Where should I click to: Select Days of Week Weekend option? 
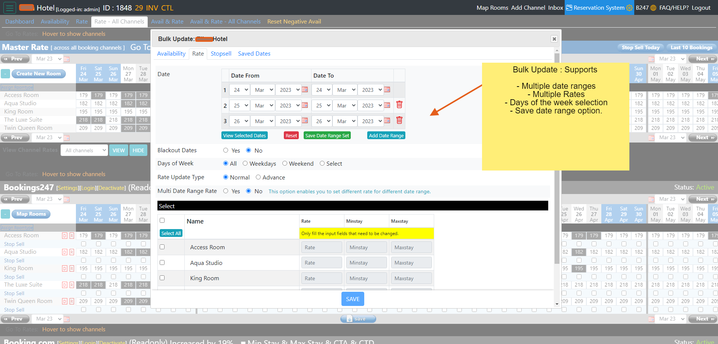coord(285,163)
